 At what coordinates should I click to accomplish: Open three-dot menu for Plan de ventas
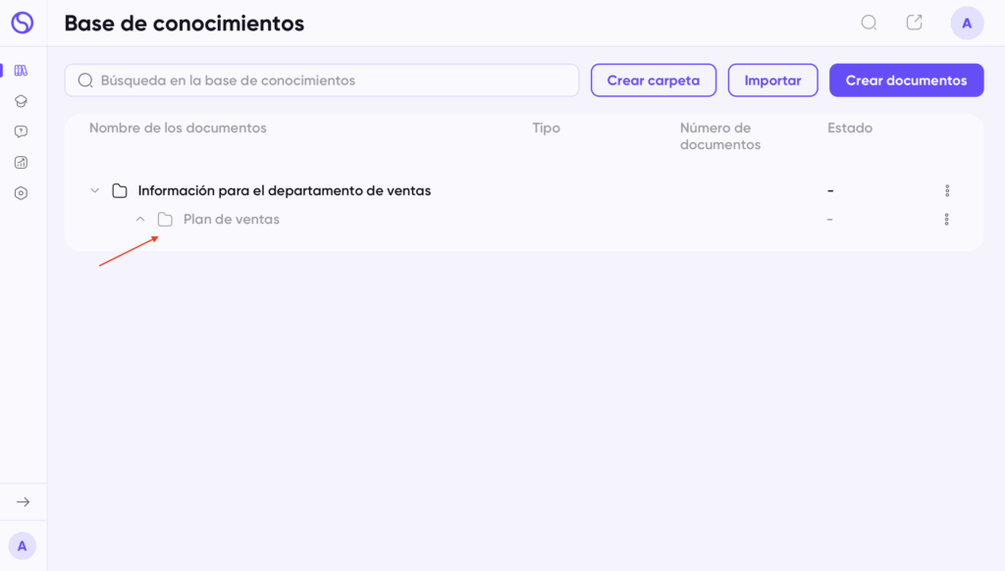947,219
